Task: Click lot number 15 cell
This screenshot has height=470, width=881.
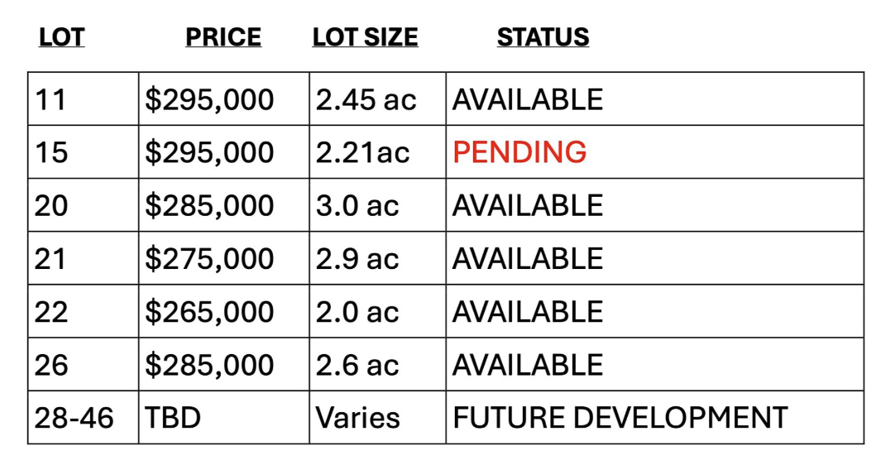Action: coord(84,152)
